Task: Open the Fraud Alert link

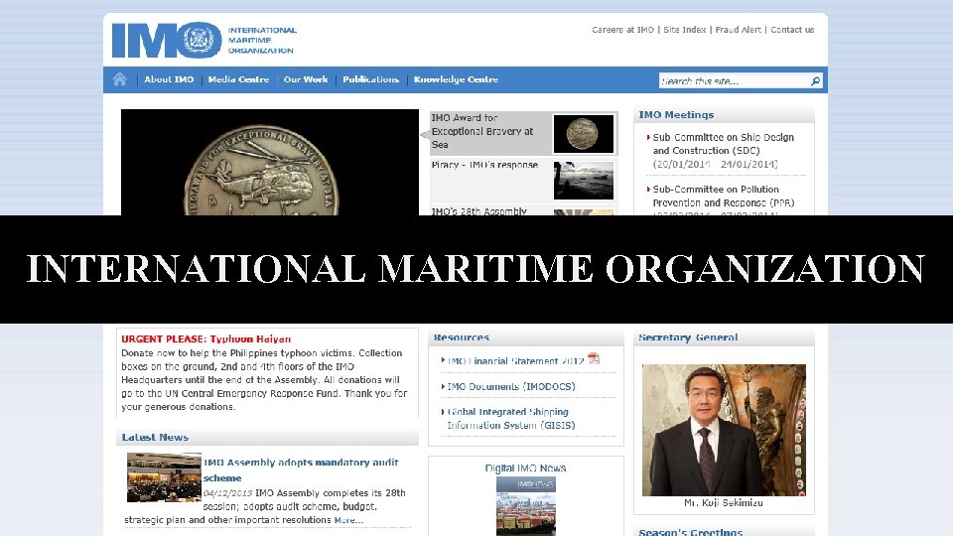Action: tap(738, 30)
